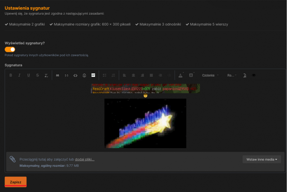Open the text color picker

click(x=180, y=75)
